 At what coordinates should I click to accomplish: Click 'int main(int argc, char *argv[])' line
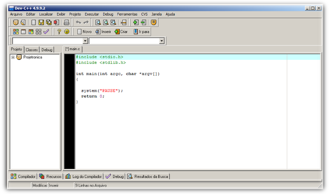coord(118,74)
